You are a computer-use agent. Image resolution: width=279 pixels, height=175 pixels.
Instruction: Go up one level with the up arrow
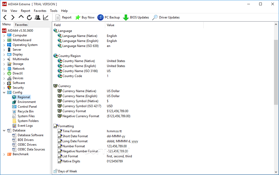21,17
